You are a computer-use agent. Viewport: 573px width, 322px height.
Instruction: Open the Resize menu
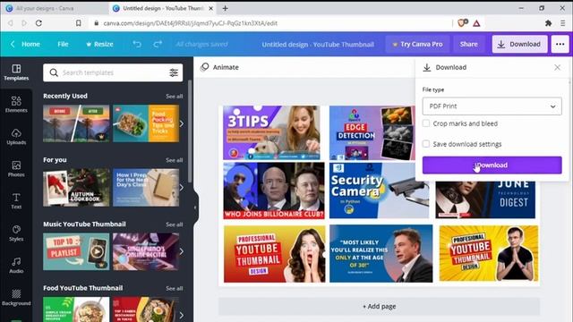tap(99, 44)
